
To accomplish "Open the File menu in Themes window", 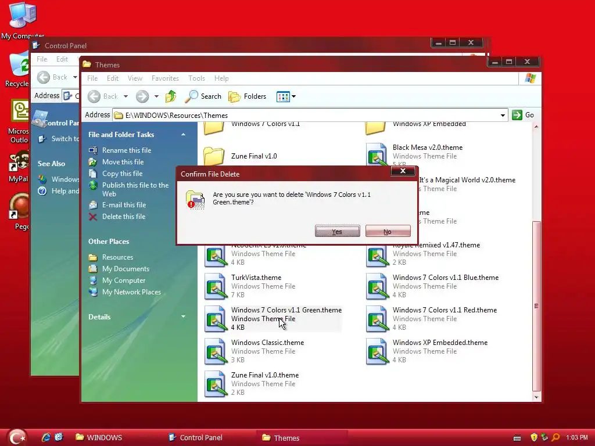I will tap(92, 78).
